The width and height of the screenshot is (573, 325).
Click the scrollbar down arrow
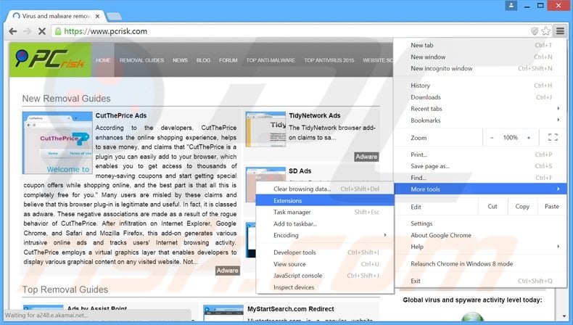coord(564,316)
